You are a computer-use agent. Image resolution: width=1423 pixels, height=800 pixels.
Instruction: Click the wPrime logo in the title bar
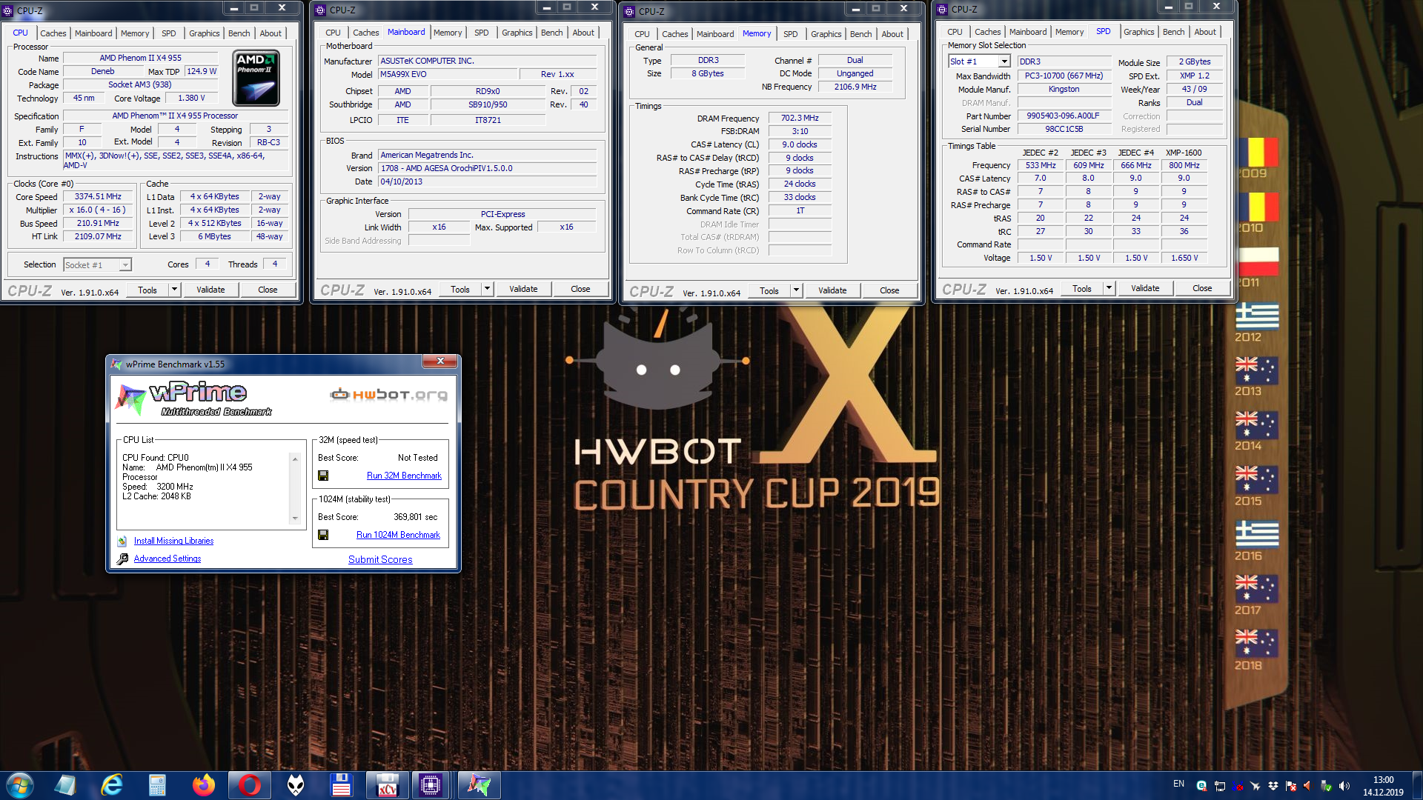click(x=116, y=364)
